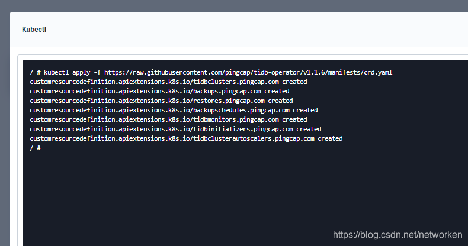Click the tidbmonitors.pingcap.com created line

click(x=168, y=119)
